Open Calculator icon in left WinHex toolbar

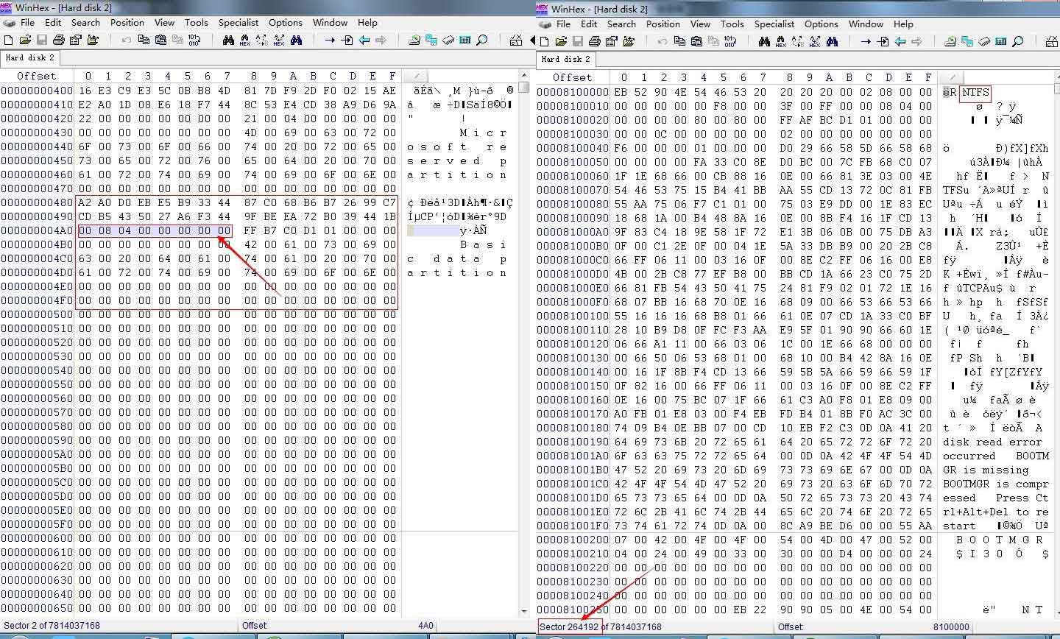(x=465, y=40)
